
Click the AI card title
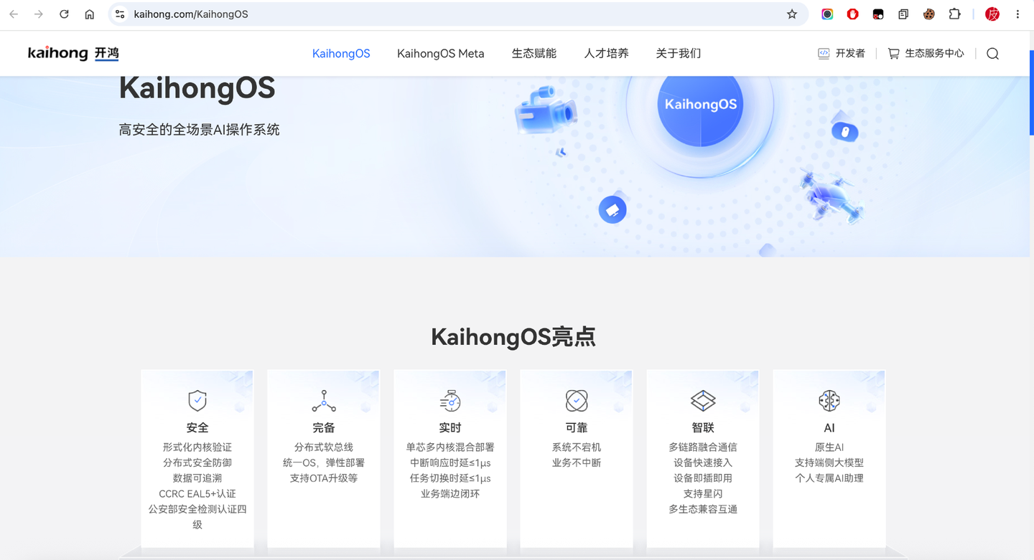(x=829, y=428)
